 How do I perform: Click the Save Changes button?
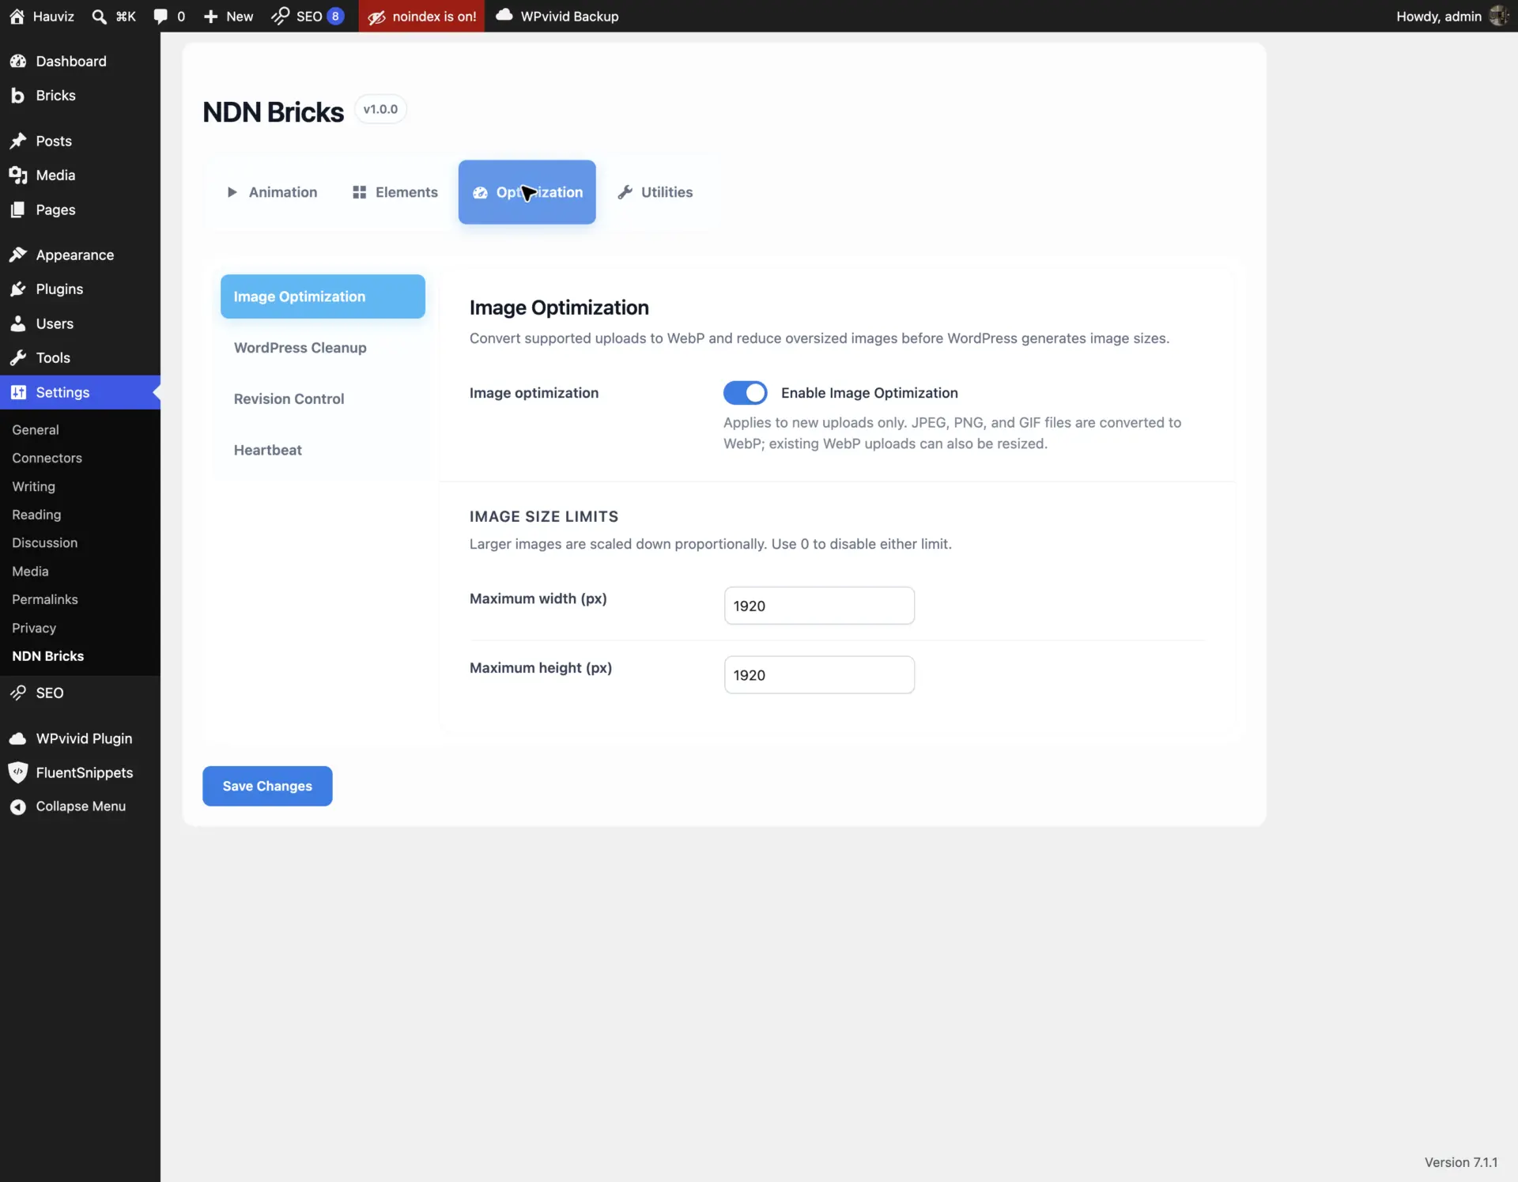point(267,786)
